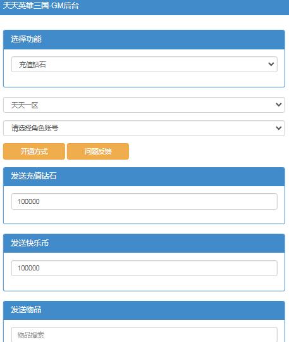Click the chevron arrow beside 天天一区
Screen dimensions: 289x342
(x=278, y=104)
